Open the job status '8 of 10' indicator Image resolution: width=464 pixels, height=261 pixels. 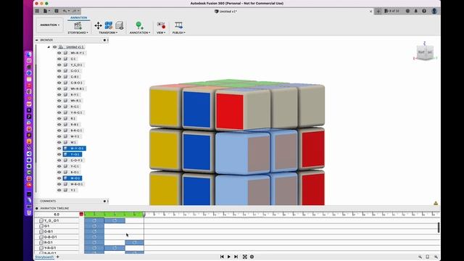[391, 12]
